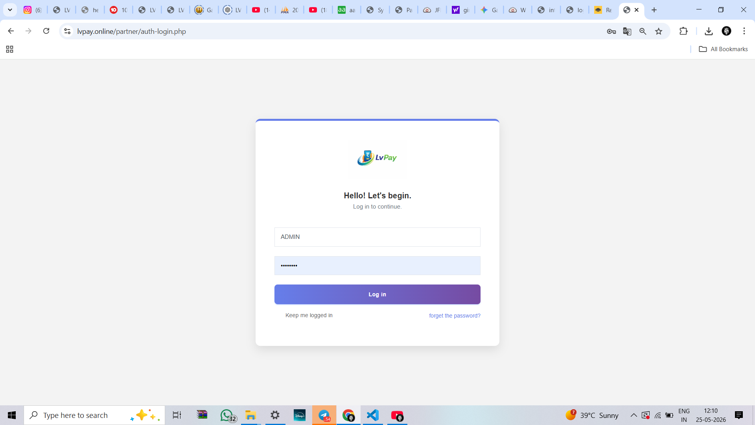Open the Windows notification center
The image size is (755, 425).
pyautogui.click(x=739, y=415)
